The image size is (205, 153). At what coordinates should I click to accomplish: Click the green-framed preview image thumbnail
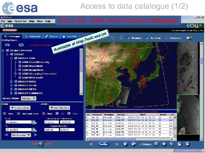[188, 115]
